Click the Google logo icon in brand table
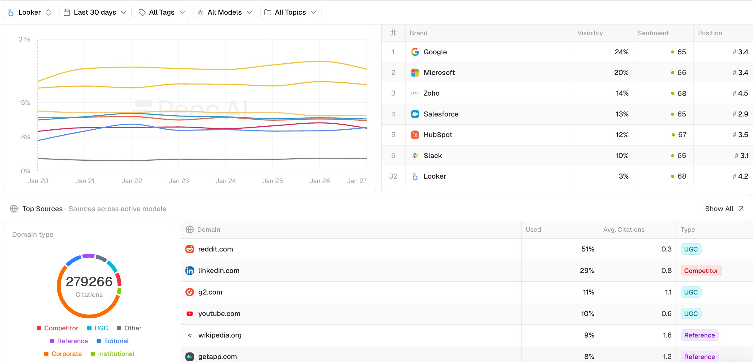 point(415,52)
